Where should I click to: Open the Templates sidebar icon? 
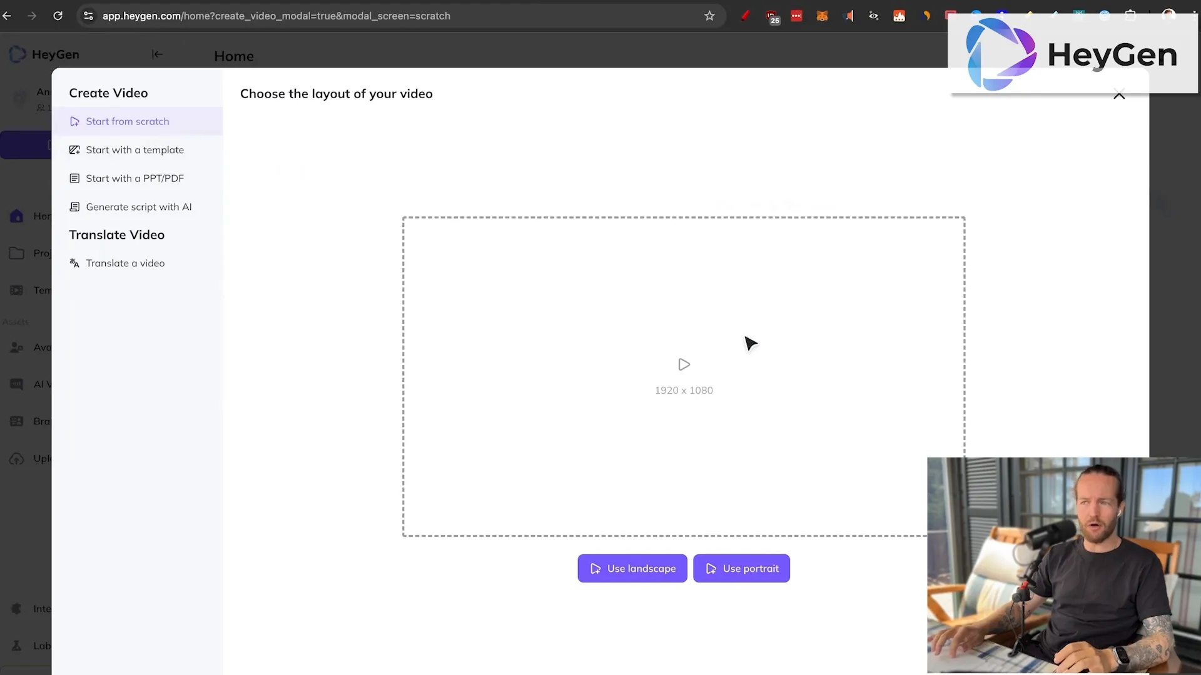click(17, 290)
